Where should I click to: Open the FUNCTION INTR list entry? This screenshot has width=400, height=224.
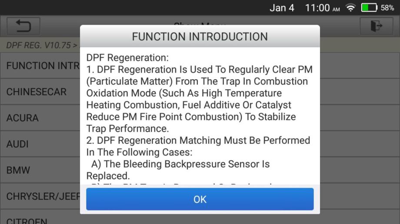pos(40,66)
